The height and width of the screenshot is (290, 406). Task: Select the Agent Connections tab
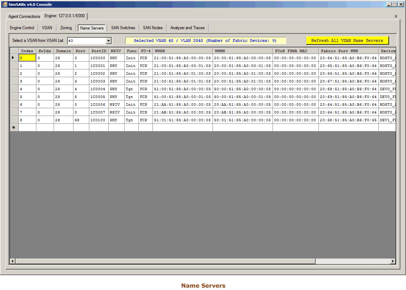click(x=24, y=17)
